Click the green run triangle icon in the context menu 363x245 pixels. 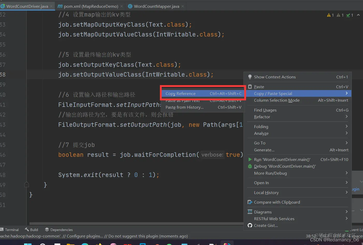pos(250,159)
